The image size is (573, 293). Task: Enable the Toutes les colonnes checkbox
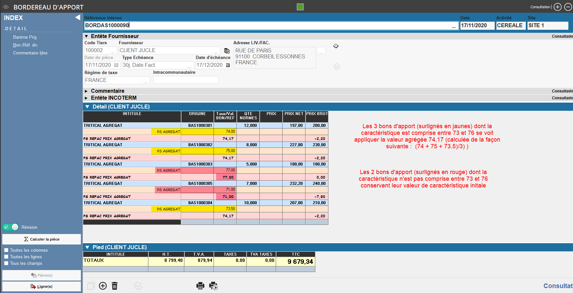(6, 250)
